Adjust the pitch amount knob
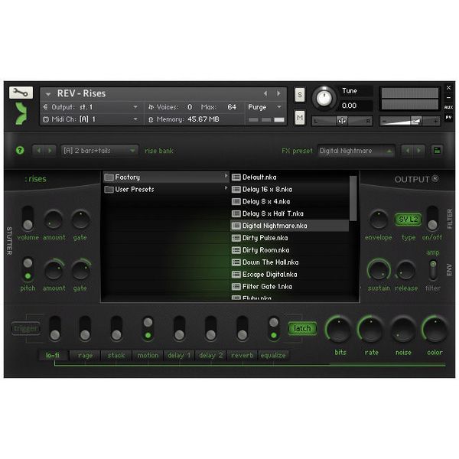The image size is (459, 459). tap(54, 270)
